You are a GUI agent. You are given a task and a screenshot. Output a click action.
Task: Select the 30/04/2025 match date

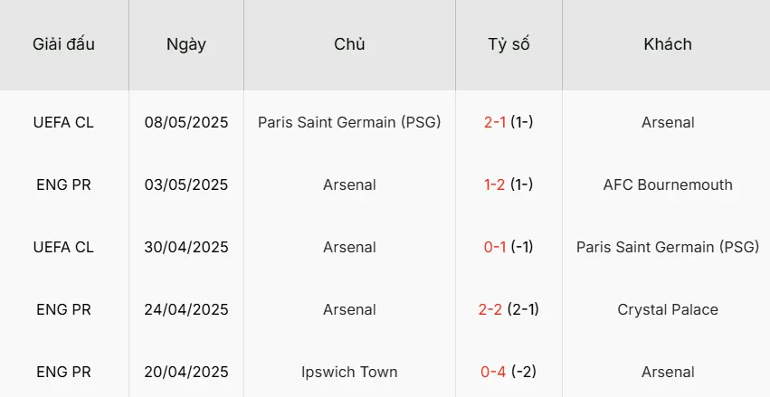tap(186, 247)
